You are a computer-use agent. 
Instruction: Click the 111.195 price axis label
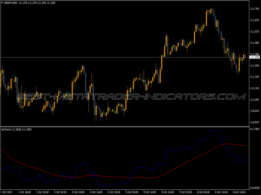(x=254, y=77)
